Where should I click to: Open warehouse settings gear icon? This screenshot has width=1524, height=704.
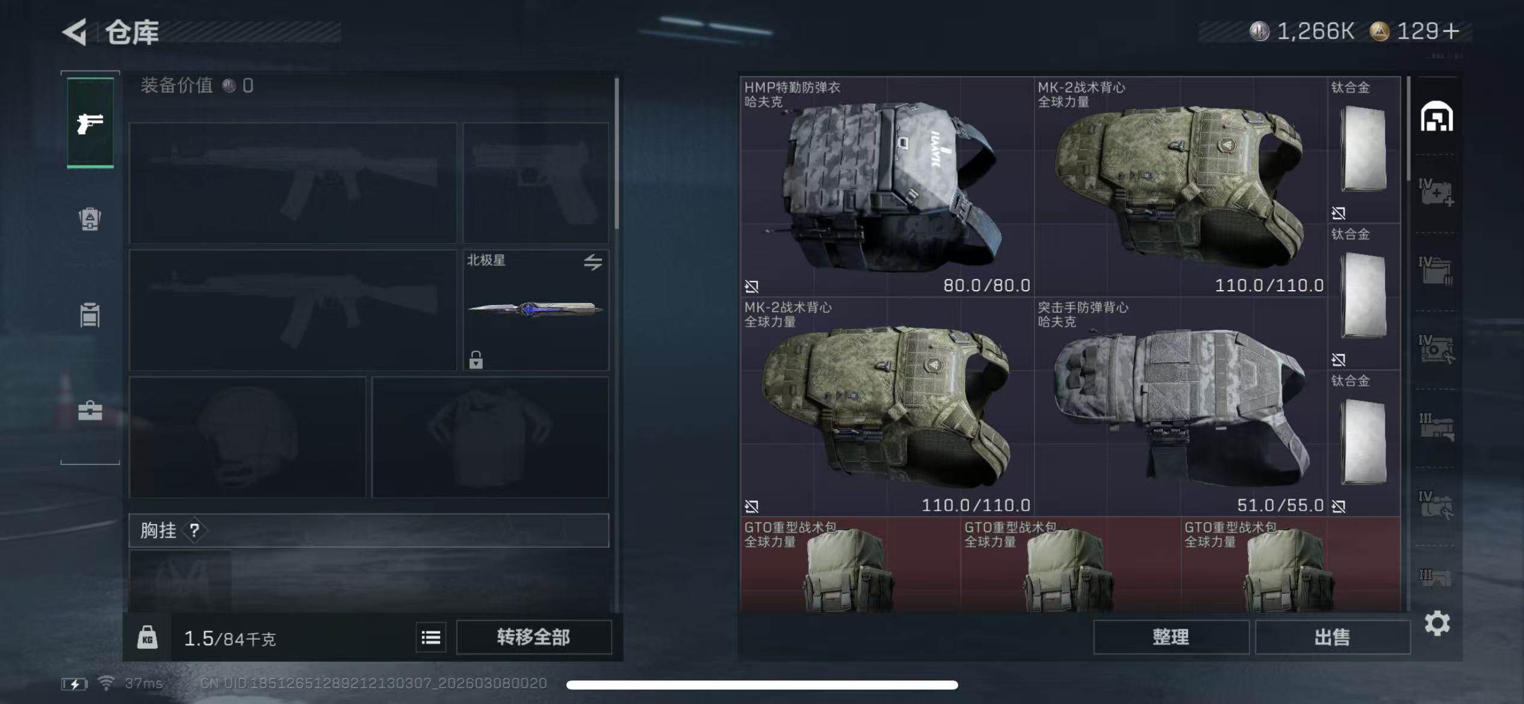click(x=1437, y=623)
